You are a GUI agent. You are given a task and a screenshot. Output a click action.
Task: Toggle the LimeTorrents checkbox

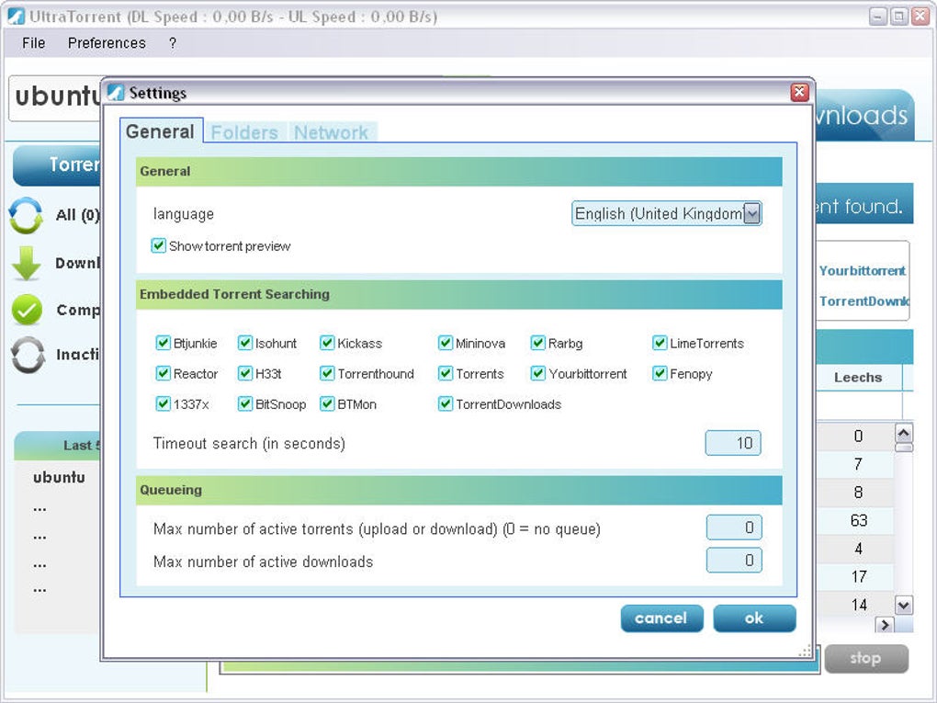(660, 343)
